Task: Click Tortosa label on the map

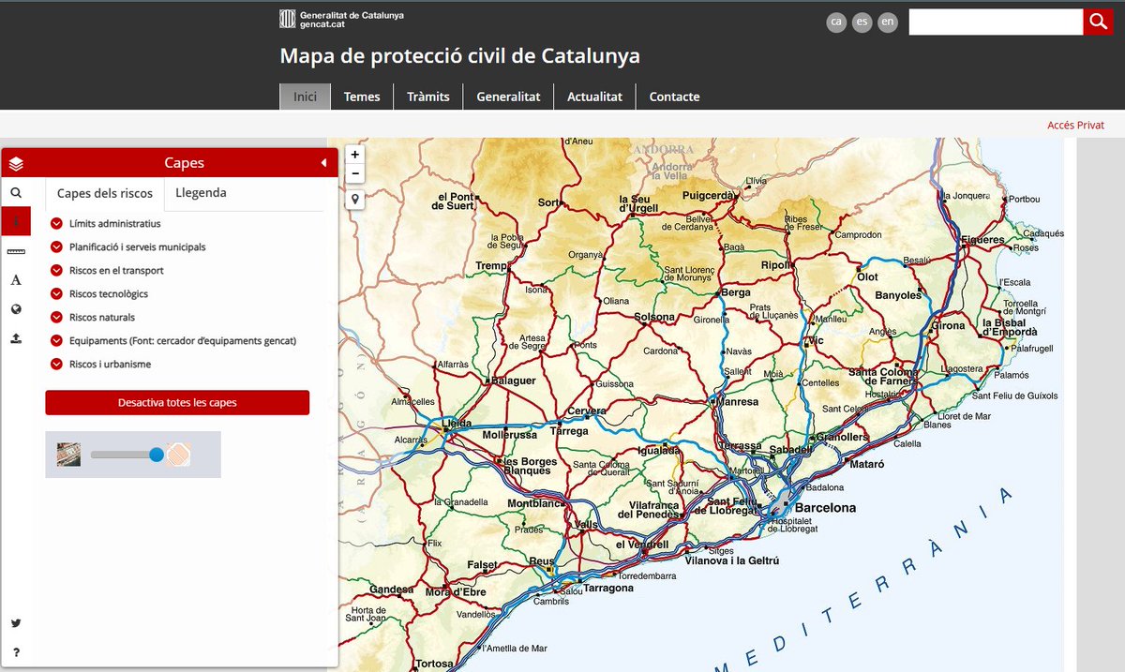Action: click(434, 664)
